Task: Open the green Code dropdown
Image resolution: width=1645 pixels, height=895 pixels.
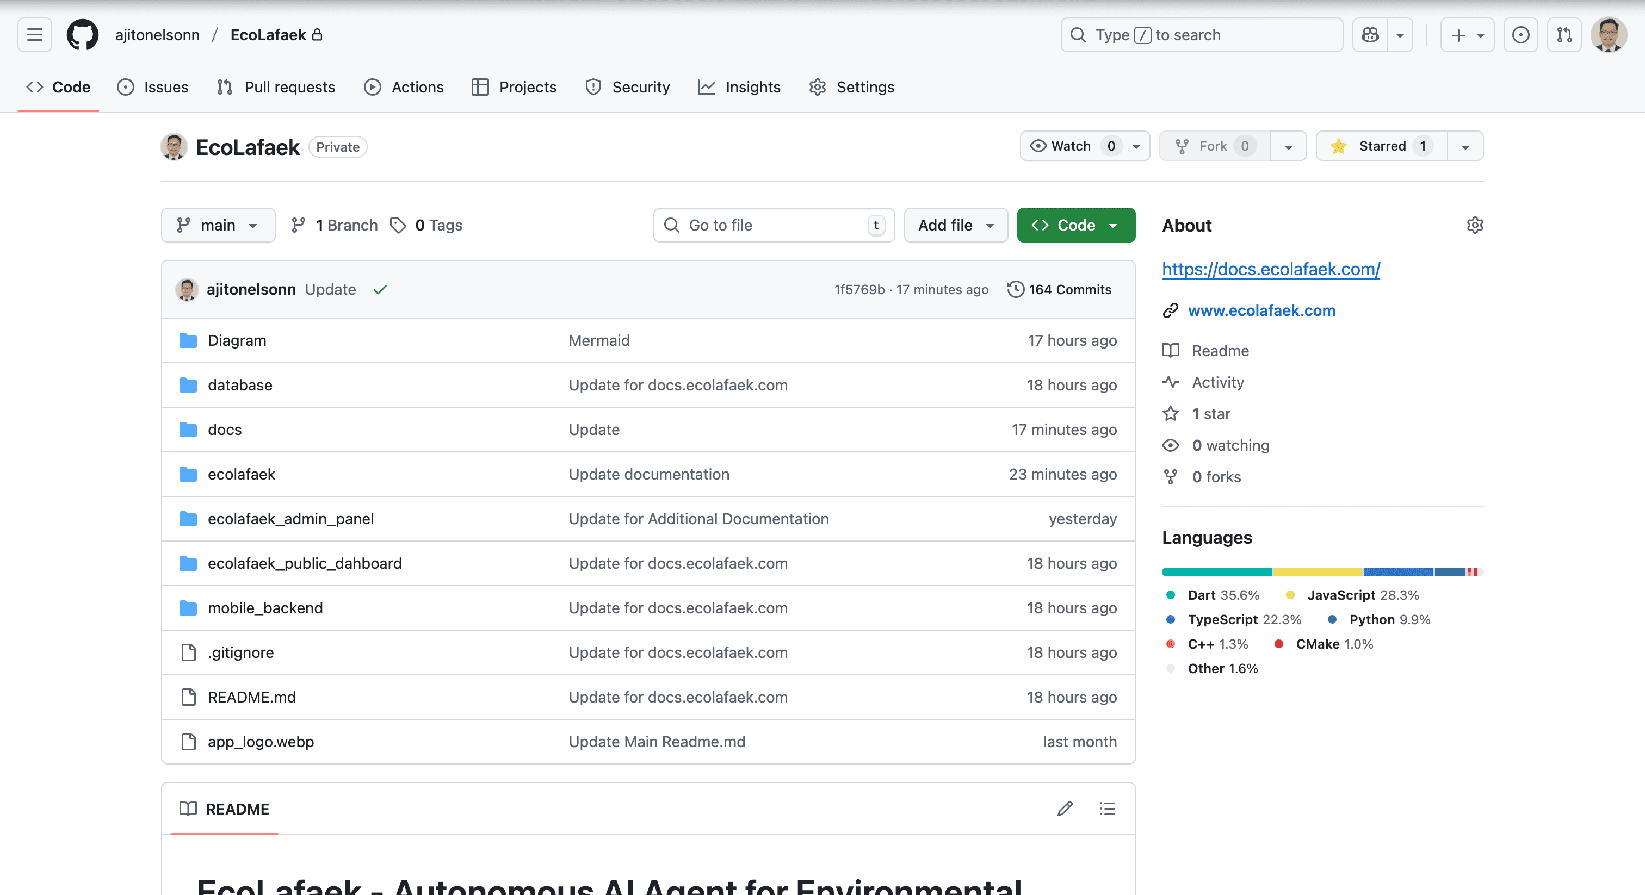Action: coord(1075,225)
